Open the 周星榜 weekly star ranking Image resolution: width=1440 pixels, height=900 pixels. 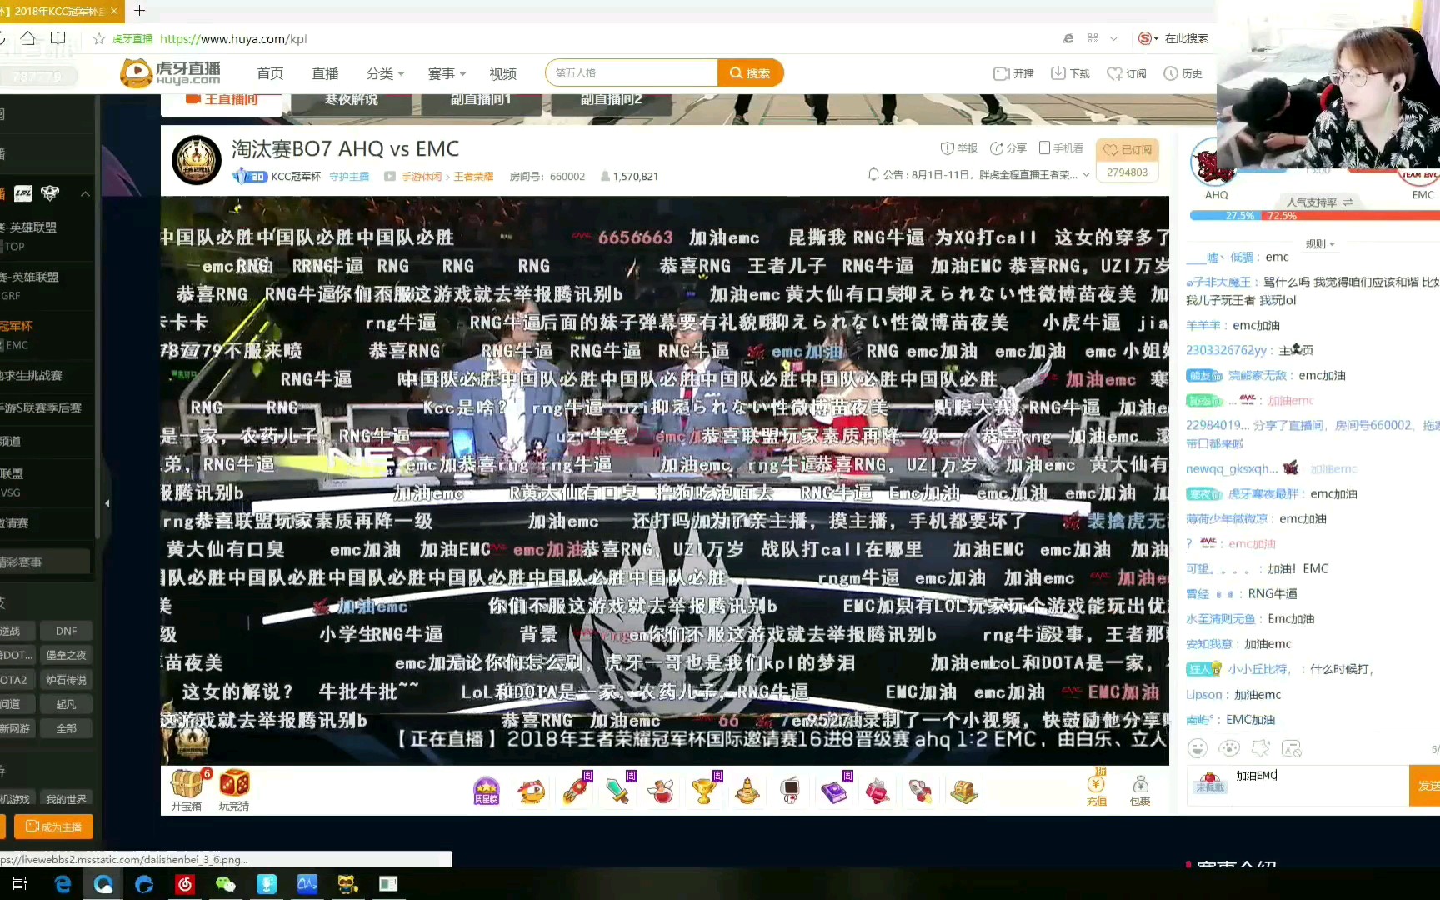(x=487, y=791)
